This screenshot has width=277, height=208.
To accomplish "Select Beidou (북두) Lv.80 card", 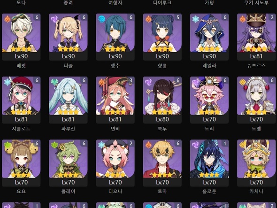I will (x=162, y=100).
